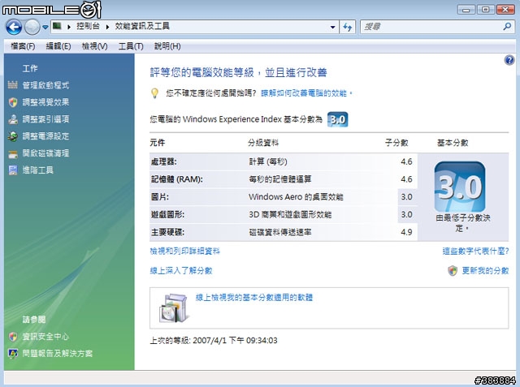Click the Refresh button beside address bar
Viewport: 520px width, 387px height.
(347, 27)
